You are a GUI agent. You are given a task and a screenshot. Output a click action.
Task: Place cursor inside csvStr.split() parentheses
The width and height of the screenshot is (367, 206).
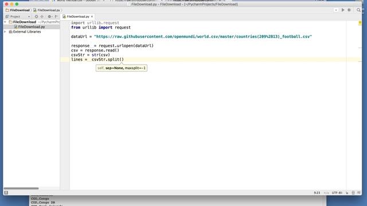(122, 60)
